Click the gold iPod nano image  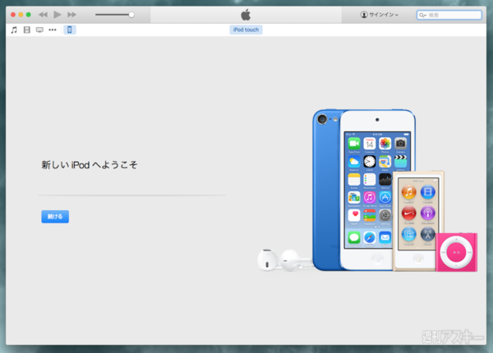(418, 221)
